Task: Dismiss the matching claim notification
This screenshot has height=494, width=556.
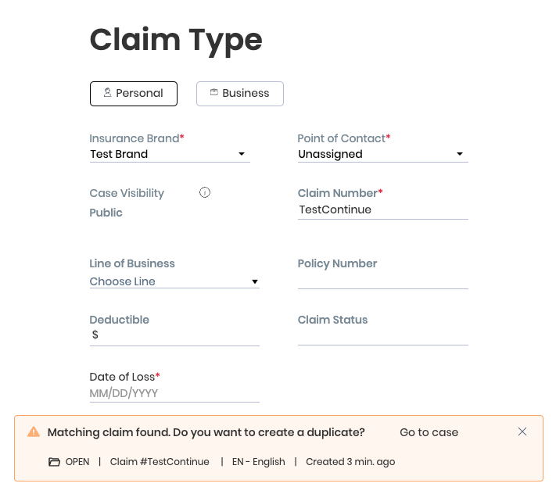Action: tap(522, 431)
